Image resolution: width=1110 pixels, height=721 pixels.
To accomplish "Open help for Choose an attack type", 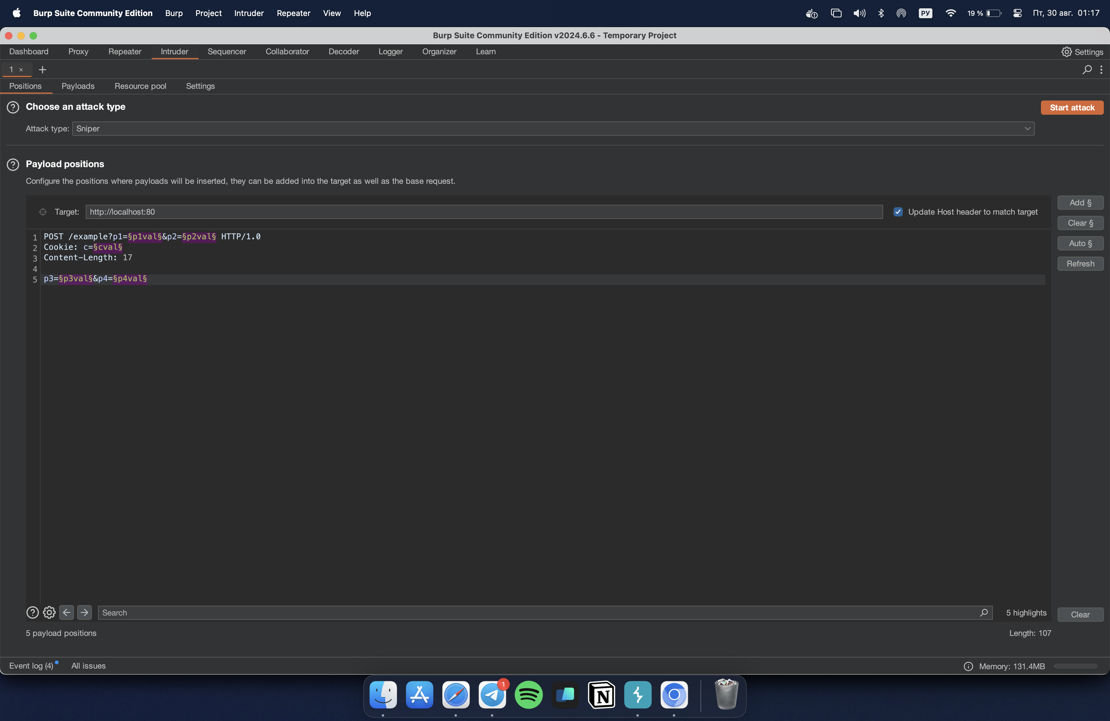I will [x=13, y=107].
